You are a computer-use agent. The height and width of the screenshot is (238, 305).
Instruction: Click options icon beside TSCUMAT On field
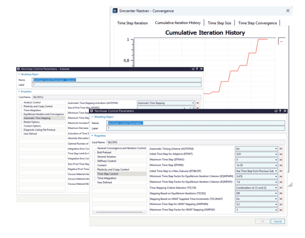coord(281,199)
